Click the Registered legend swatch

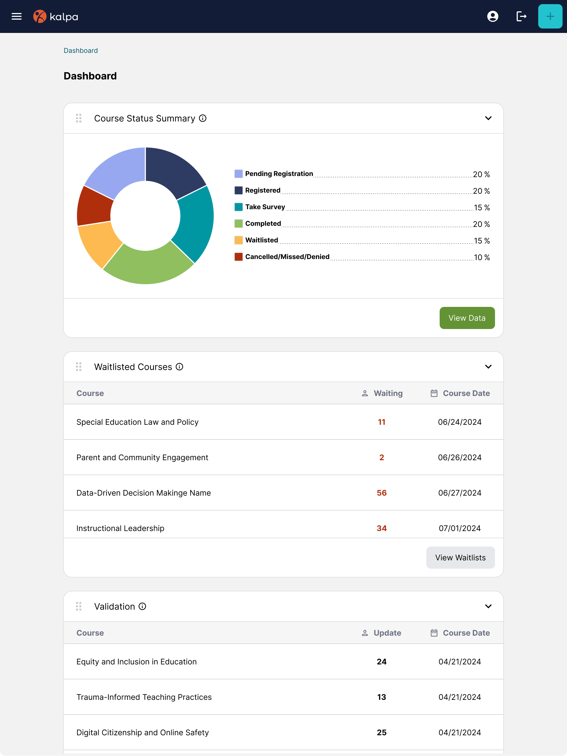(x=238, y=190)
